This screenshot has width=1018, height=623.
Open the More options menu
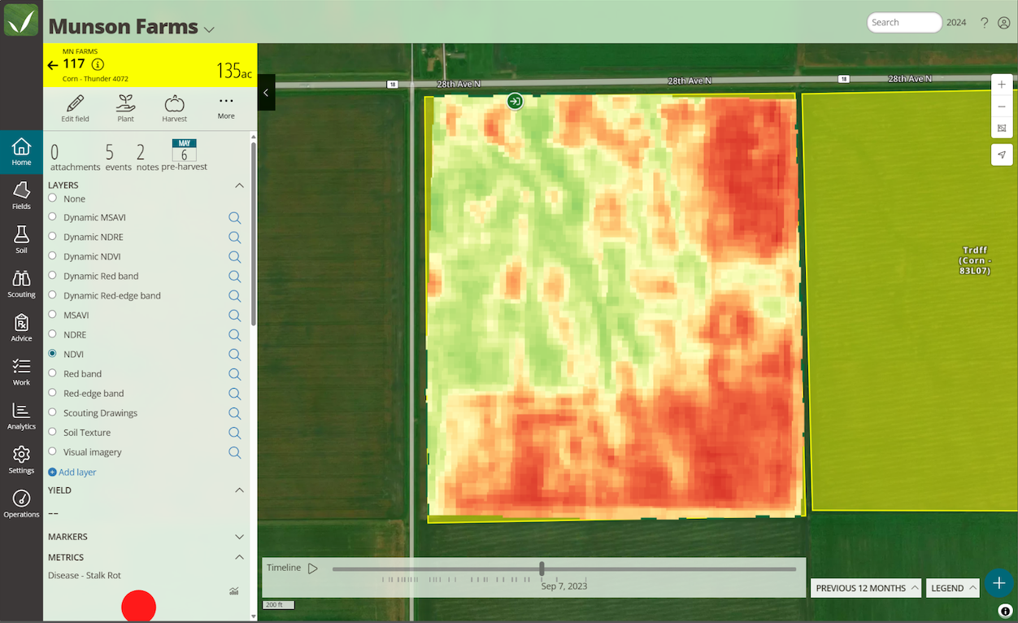pos(226,107)
